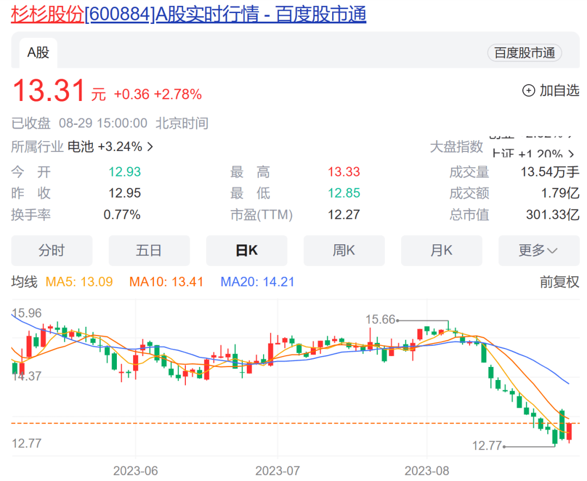This screenshot has height=481, width=587.
Task: Switch to 分时 chart view
Action: (52, 250)
